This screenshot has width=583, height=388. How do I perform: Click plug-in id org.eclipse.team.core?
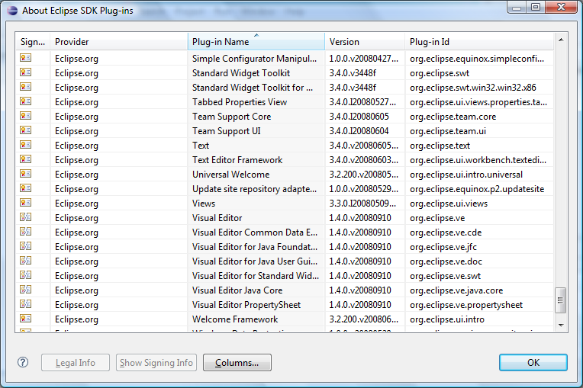coord(453,117)
